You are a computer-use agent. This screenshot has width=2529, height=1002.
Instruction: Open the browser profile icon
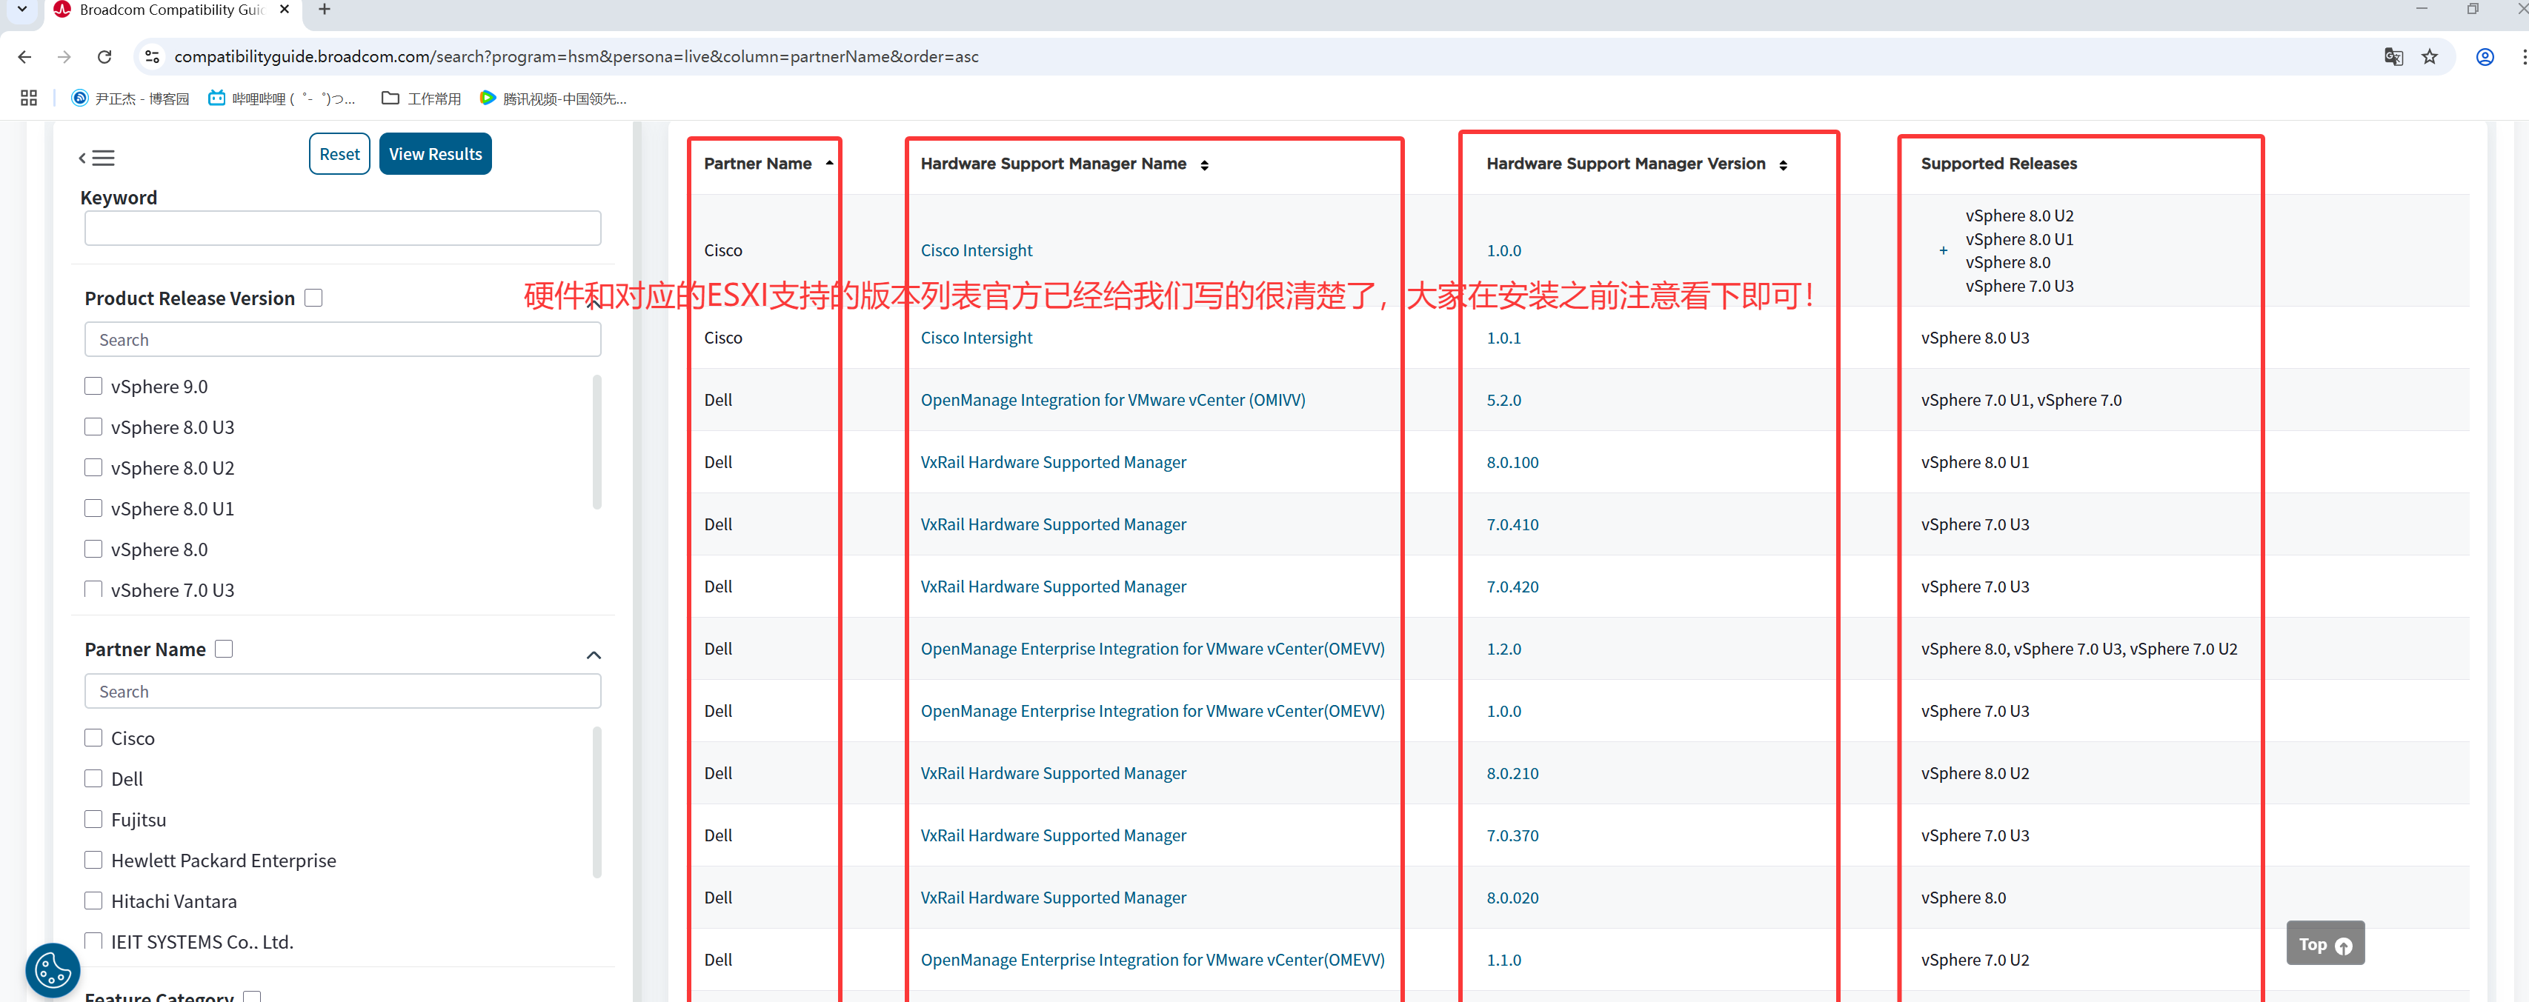(x=2484, y=57)
